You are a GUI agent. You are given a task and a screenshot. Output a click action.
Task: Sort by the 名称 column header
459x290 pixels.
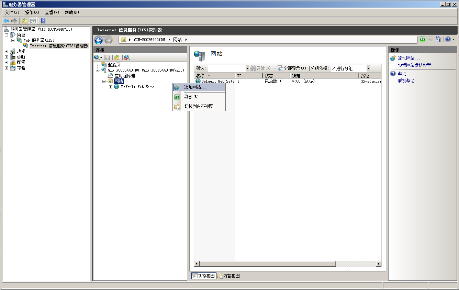pyautogui.click(x=215, y=76)
